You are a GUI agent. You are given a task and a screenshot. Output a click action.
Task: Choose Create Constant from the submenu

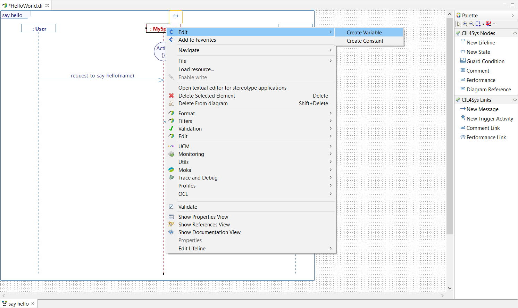(x=369, y=41)
